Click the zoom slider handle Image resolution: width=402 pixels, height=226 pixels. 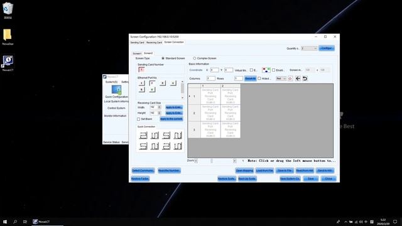coord(212,161)
